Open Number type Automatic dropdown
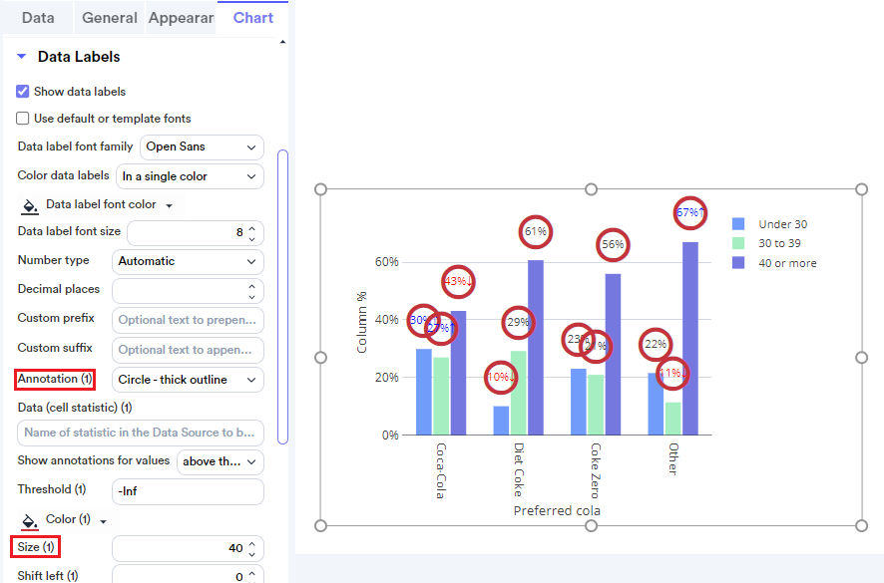Screen dimensions: 884x583 [x=188, y=261]
